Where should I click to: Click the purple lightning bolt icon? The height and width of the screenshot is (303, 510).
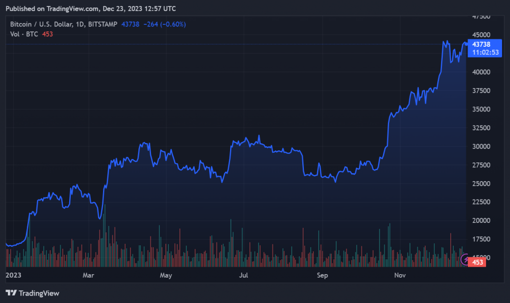466,259
